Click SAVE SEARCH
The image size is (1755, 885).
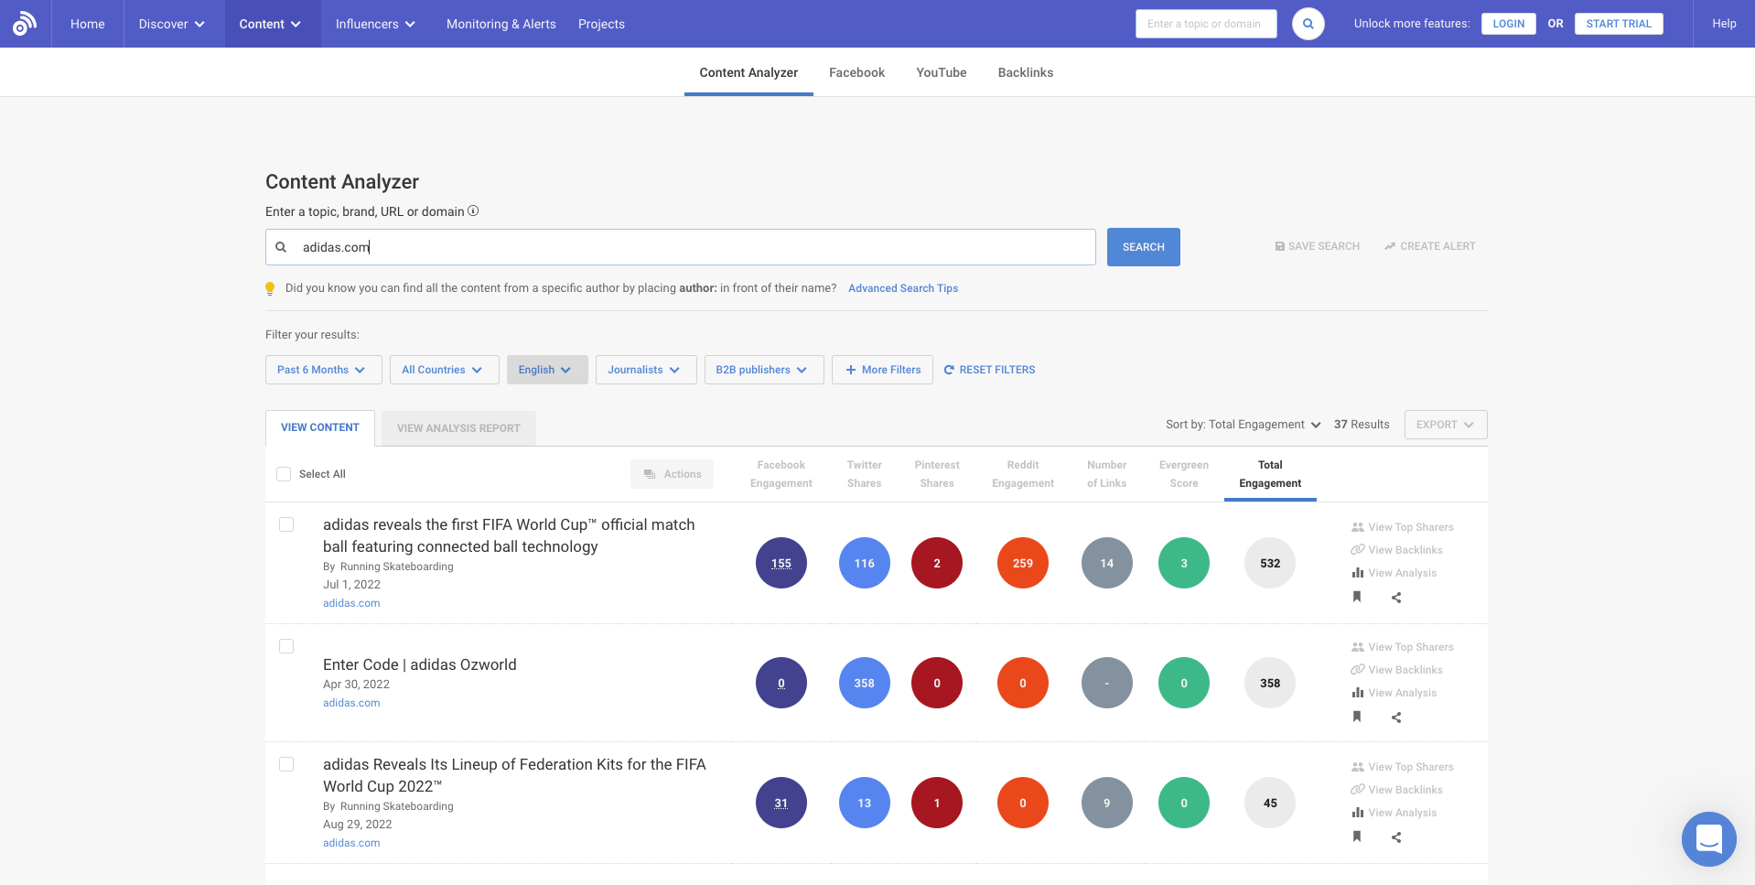click(1317, 246)
